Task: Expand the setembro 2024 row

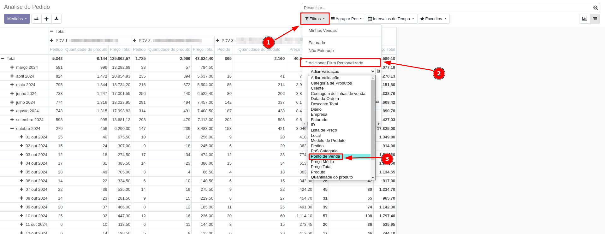Action: pos(12,120)
